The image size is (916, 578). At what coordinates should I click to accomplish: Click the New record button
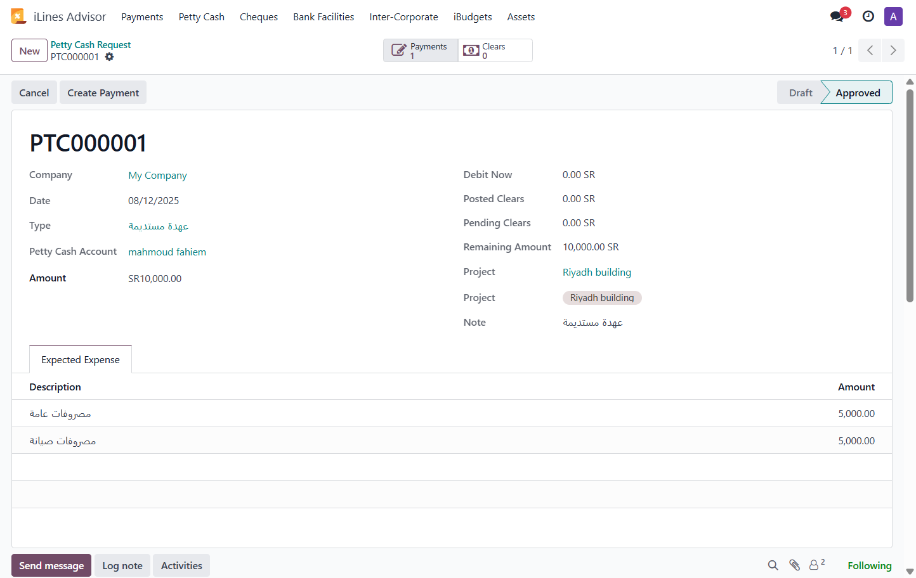coord(30,51)
